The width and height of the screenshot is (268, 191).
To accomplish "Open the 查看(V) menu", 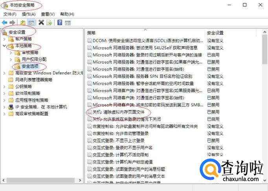I will [48, 14].
